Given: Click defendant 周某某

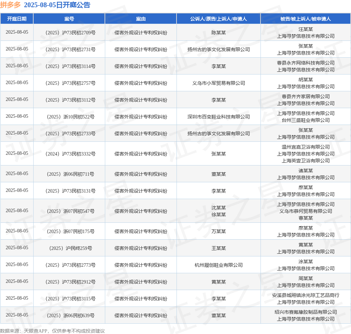Looking at the screenshot, I should click(x=305, y=278).
